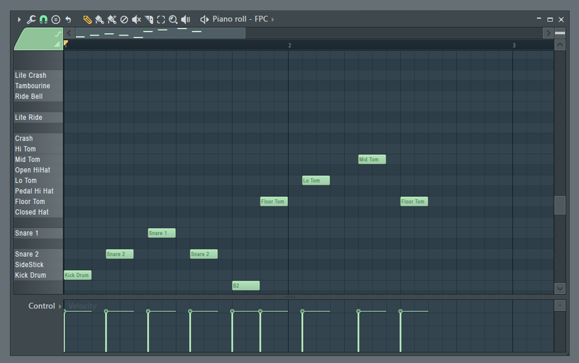
Task: Expand the arrow after FPC title
Action: tap(273, 19)
